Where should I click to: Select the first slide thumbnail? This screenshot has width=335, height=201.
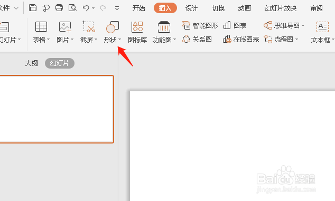[57, 109]
